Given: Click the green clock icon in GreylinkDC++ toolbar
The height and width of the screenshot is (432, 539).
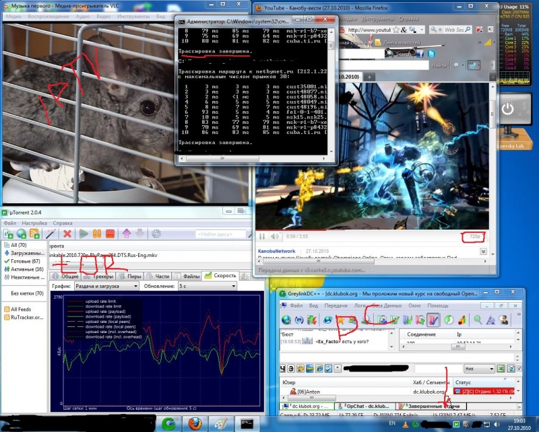Looking at the screenshot, I should [x=449, y=320].
